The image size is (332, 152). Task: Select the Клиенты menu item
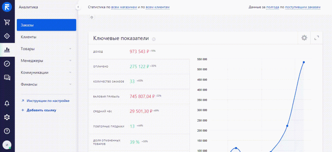coord(29,37)
